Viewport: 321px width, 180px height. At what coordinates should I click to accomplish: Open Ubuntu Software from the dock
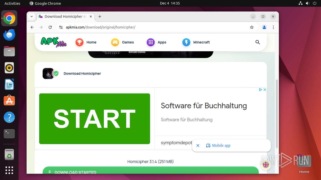9,101
